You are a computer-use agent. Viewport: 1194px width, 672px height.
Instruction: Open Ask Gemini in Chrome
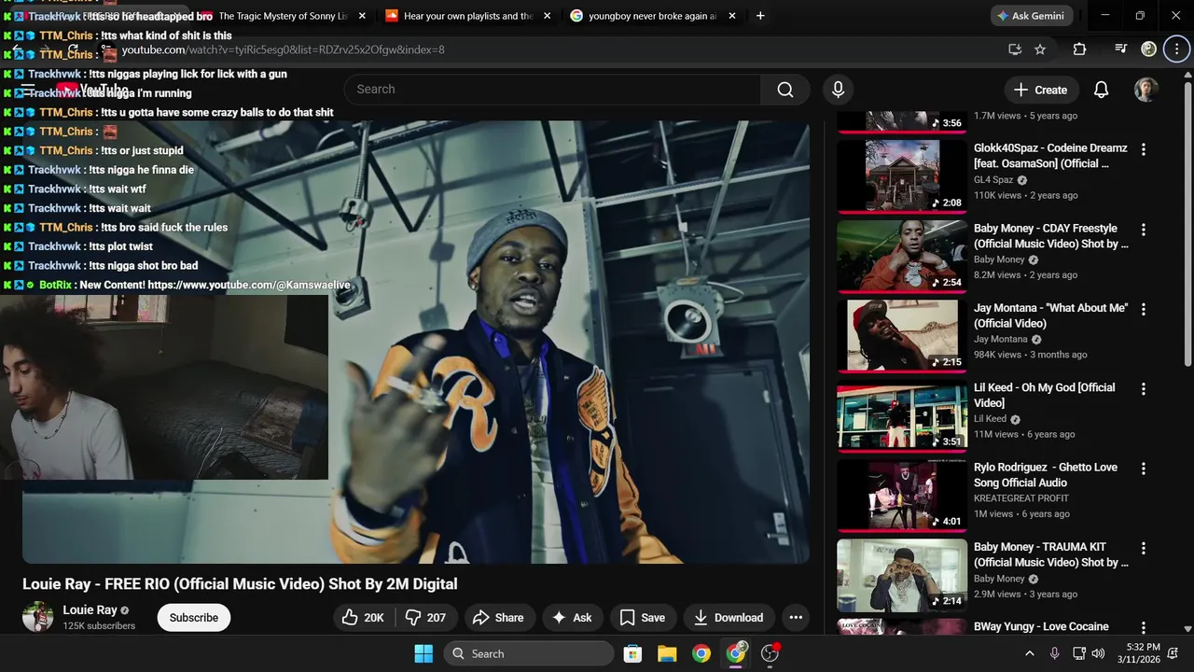tap(1031, 16)
